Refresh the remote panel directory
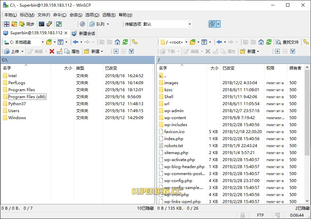This screenshot has width=311, height=219. tap(269, 42)
